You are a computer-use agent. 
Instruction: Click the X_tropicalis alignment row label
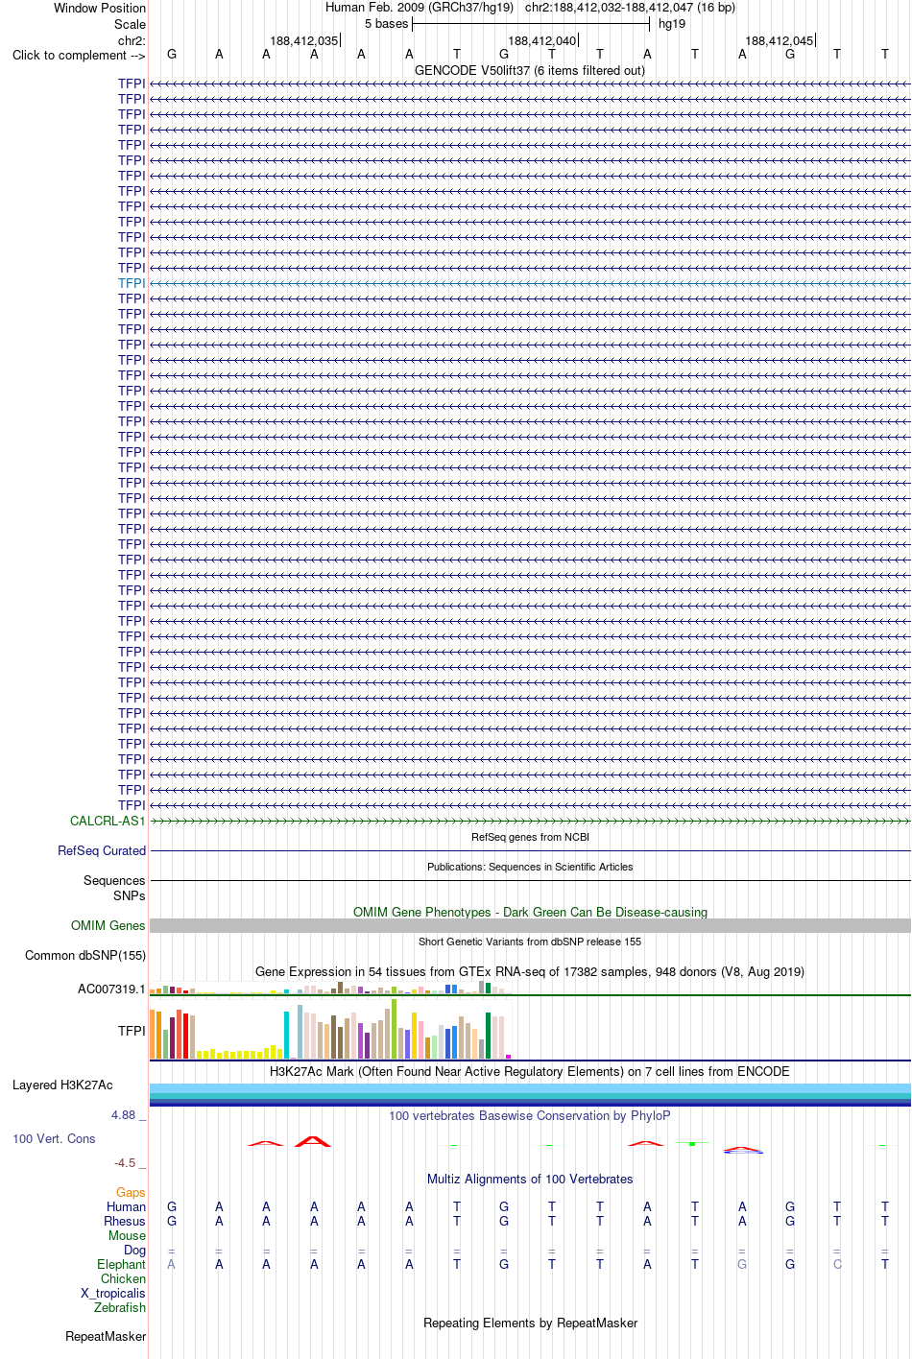click(113, 1293)
